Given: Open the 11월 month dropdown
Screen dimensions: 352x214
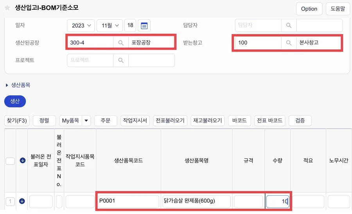Looking at the screenshot, I should click(x=110, y=25).
